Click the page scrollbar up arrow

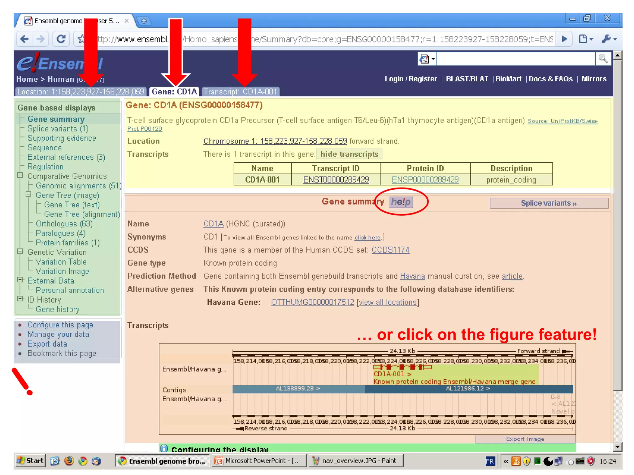point(617,55)
